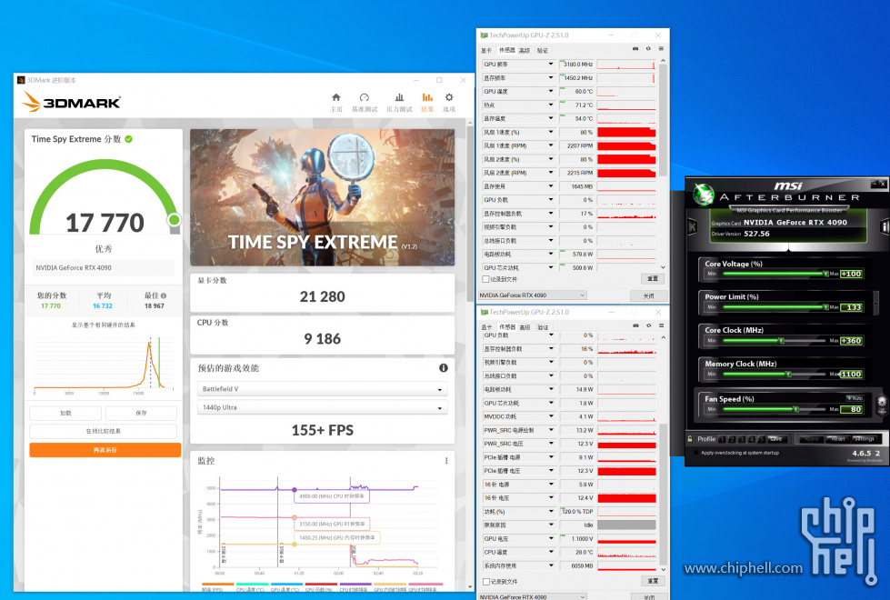Switch to 高级 tab in lower GPU-Z window
Screen dimensions: 890x600
pos(525,327)
